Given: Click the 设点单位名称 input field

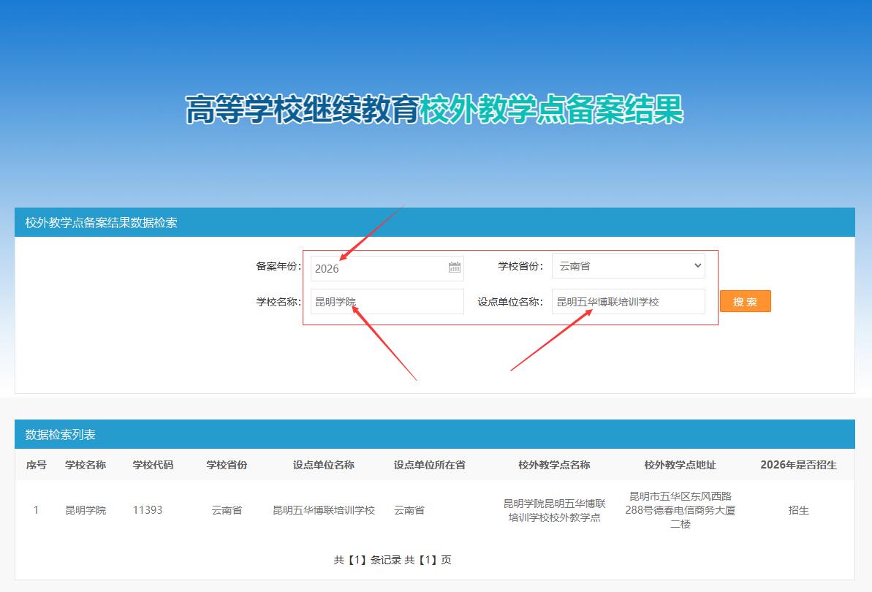Looking at the screenshot, I should pyautogui.click(x=629, y=301).
